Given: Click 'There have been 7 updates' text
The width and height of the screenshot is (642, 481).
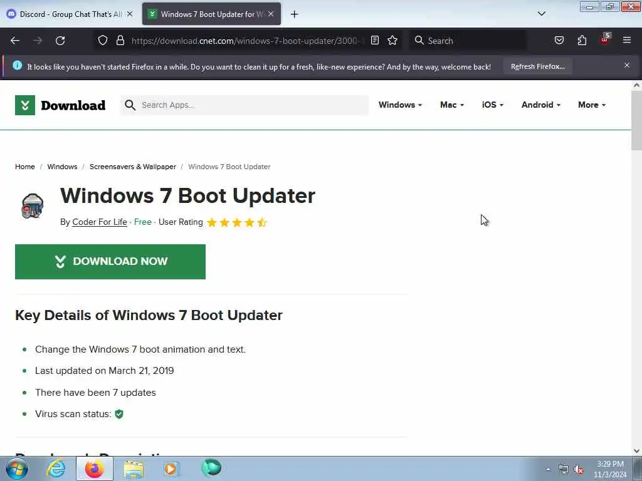Looking at the screenshot, I should (x=95, y=393).
